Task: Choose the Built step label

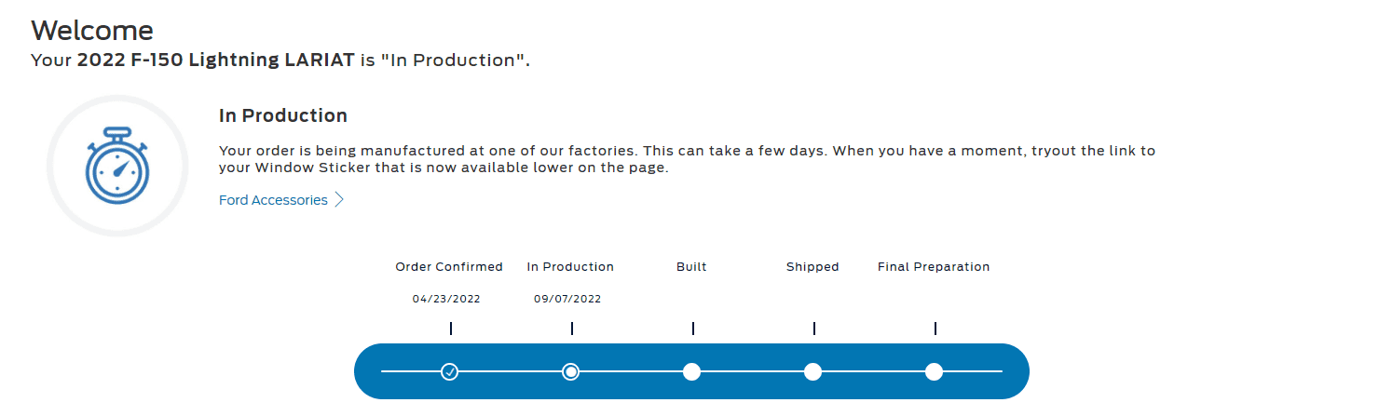Action: pos(691,267)
